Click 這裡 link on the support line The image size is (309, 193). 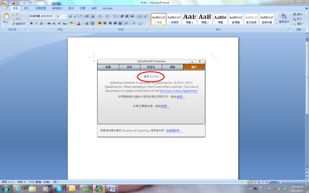(x=165, y=106)
